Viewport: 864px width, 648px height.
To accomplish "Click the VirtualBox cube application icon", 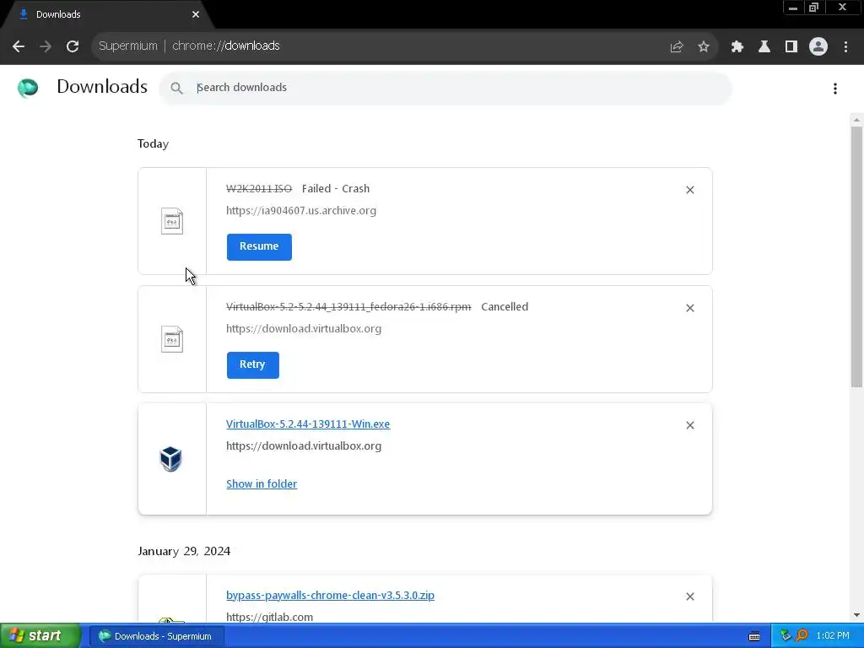I will coord(170,458).
